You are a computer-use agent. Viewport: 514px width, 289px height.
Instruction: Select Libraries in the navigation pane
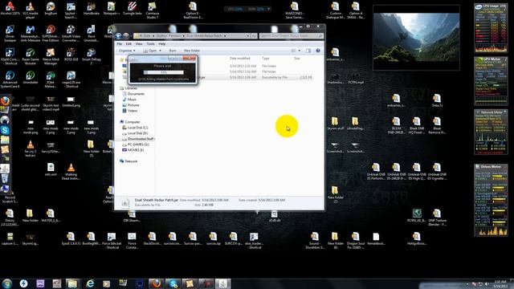click(131, 88)
